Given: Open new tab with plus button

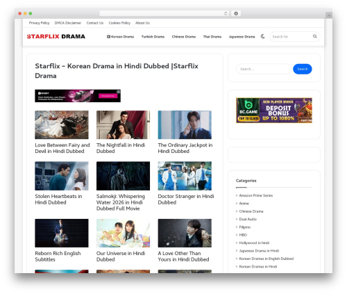Looking at the screenshot, I should (x=329, y=15).
